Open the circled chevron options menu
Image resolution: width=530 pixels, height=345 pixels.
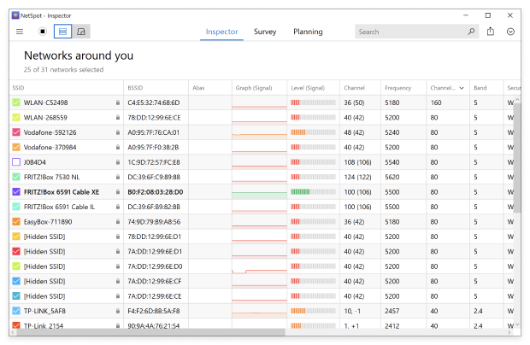click(x=510, y=32)
